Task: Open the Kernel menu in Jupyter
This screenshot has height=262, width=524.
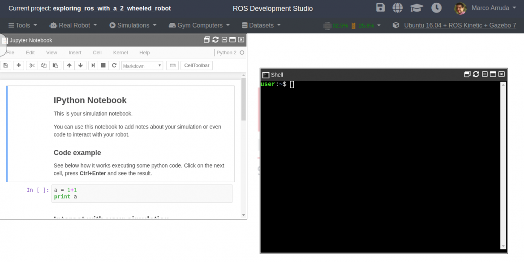Action: (120, 52)
